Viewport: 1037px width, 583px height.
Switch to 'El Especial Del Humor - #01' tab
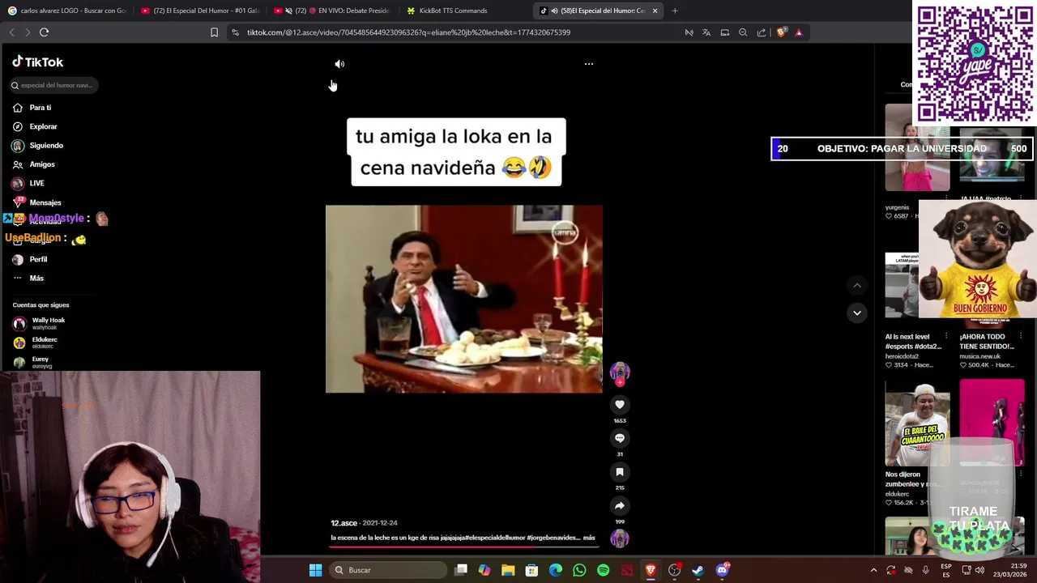(200, 11)
